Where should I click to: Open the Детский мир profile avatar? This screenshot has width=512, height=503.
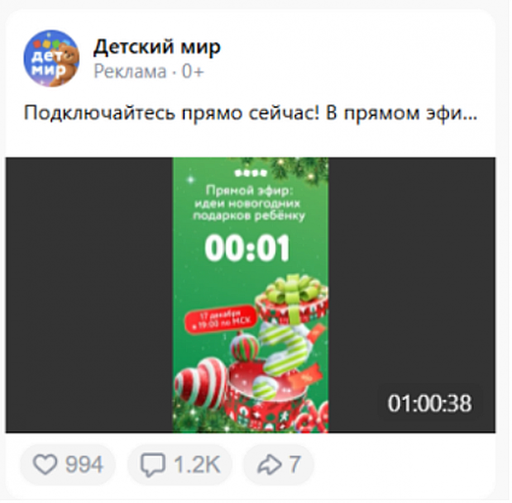(51, 58)
